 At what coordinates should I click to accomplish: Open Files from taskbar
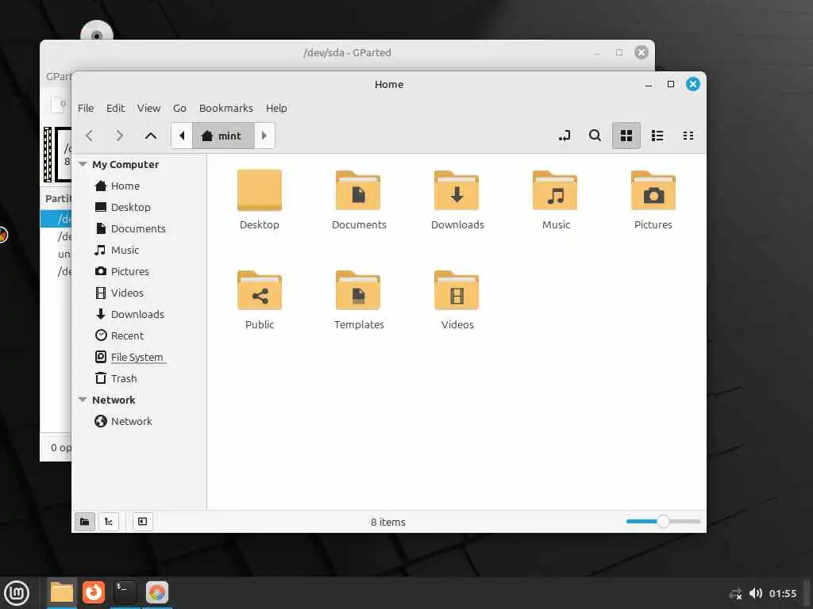click(62, 592)
